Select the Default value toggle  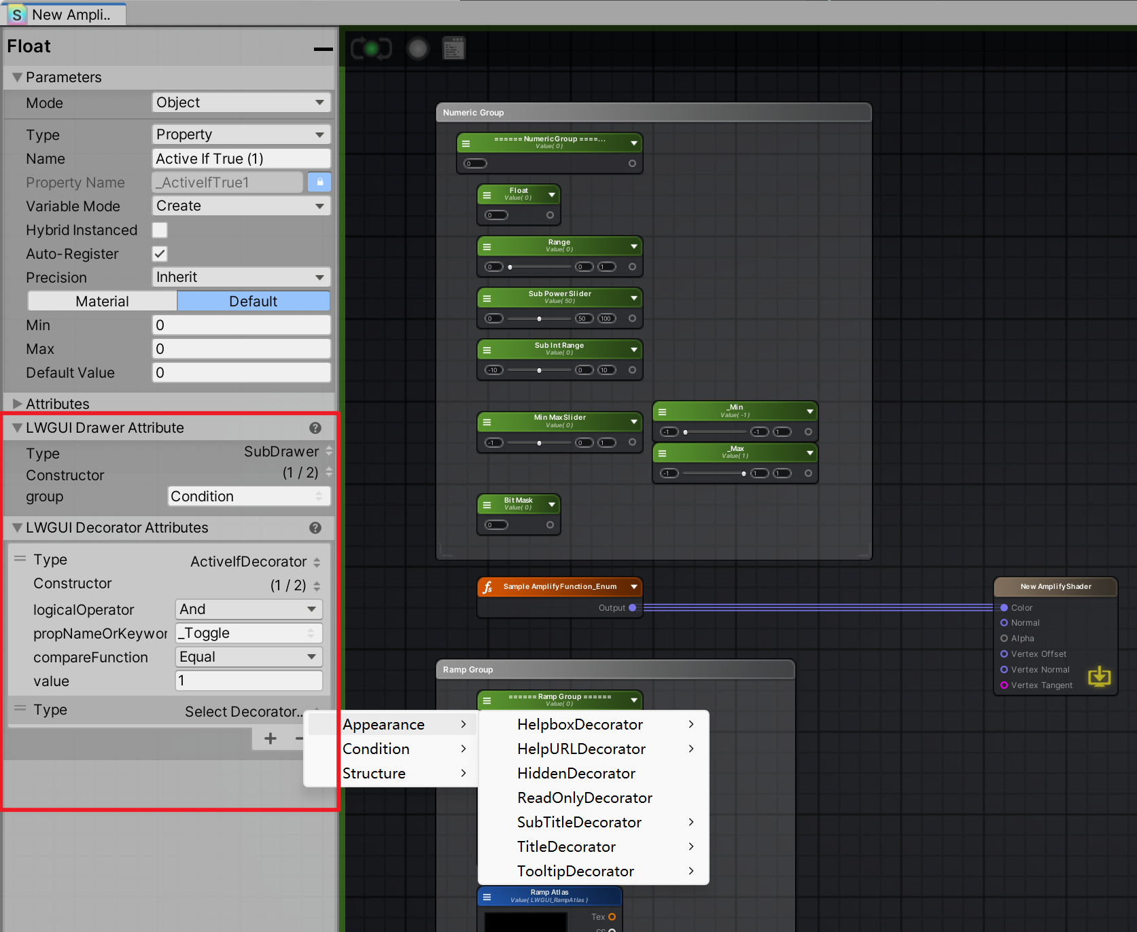(253, 302)
